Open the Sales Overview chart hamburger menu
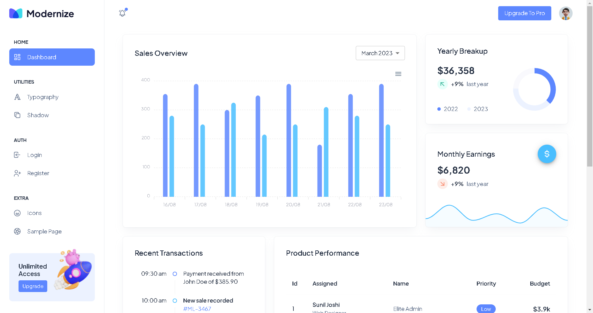Screen dimensions: 593x313 398,74
